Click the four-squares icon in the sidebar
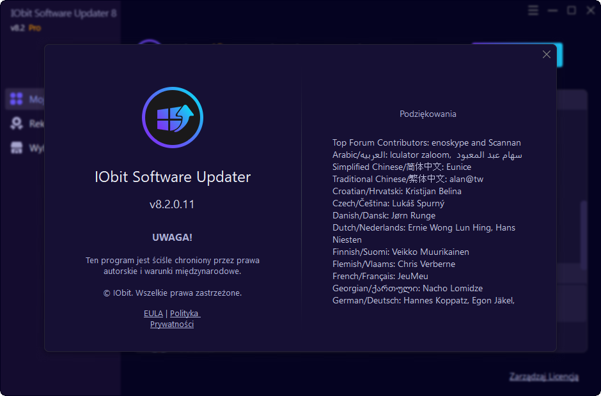 coord(16,99)
